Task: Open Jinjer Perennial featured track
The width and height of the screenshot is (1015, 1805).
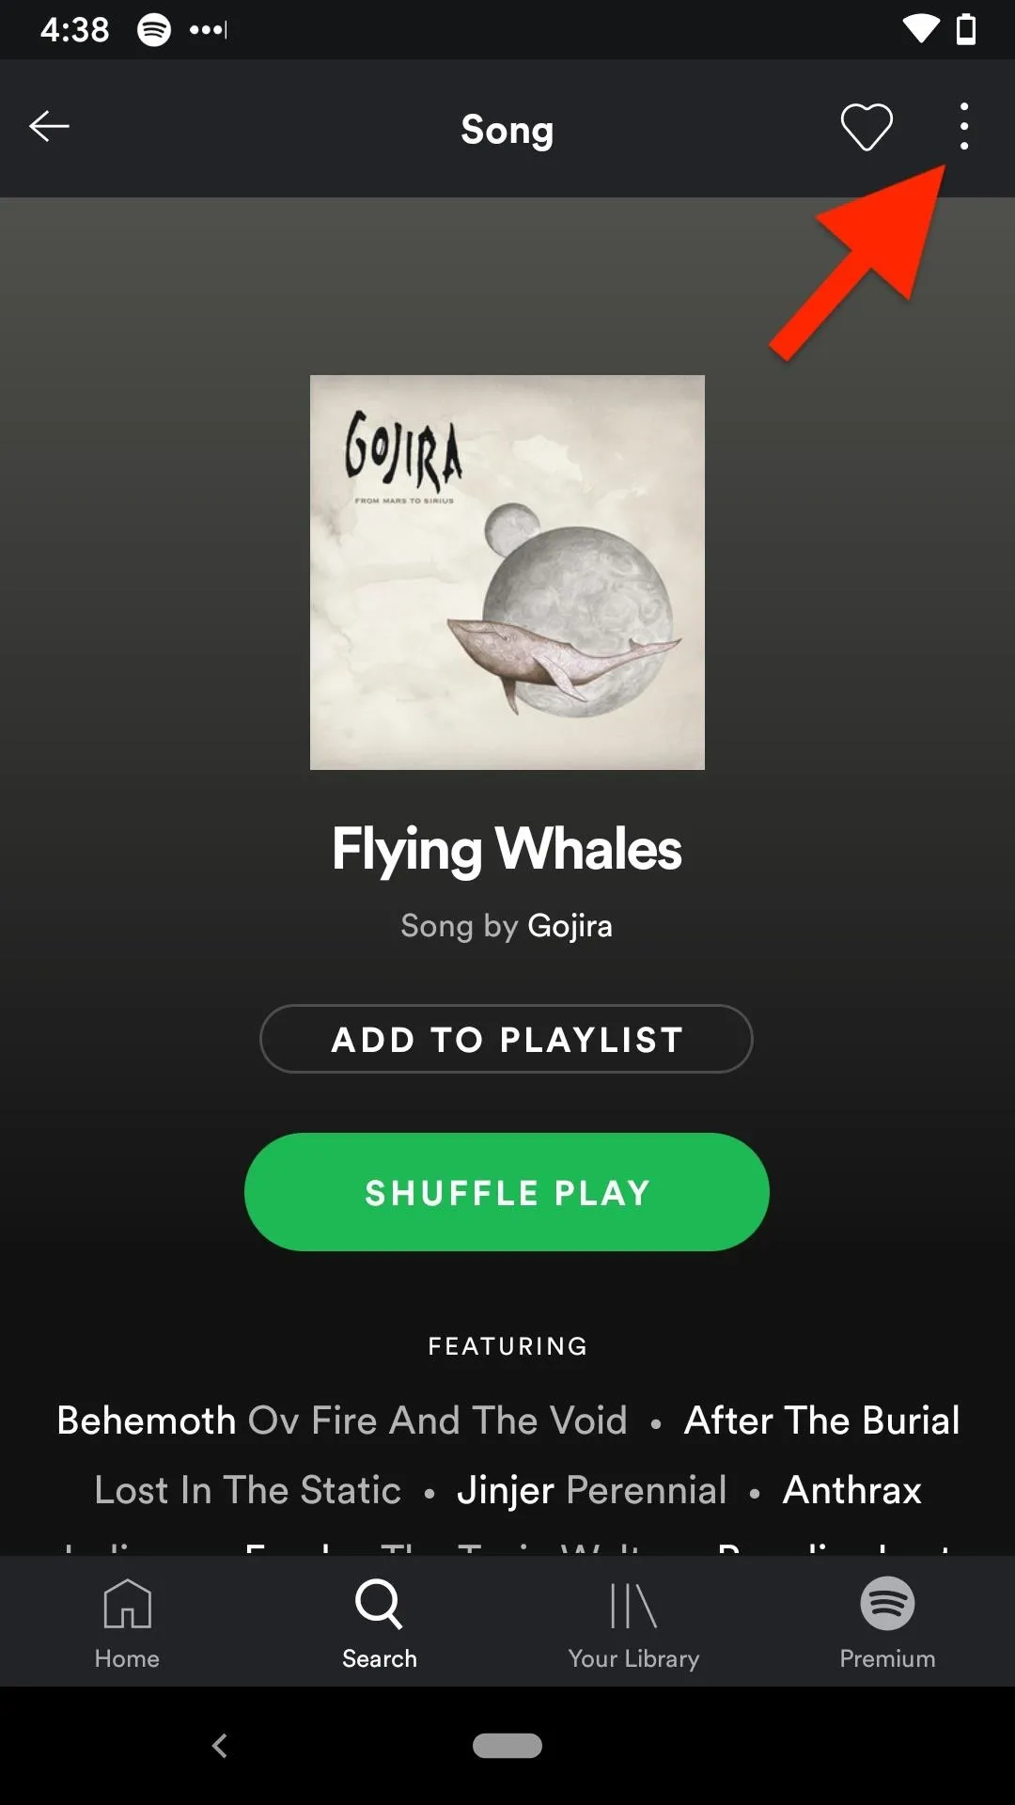Action: (592, 1490)
